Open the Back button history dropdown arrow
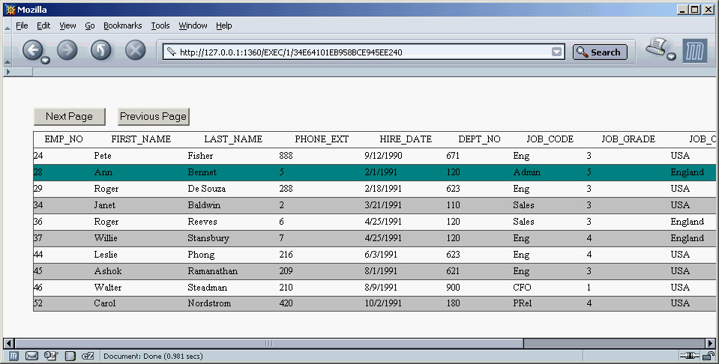 46,60
